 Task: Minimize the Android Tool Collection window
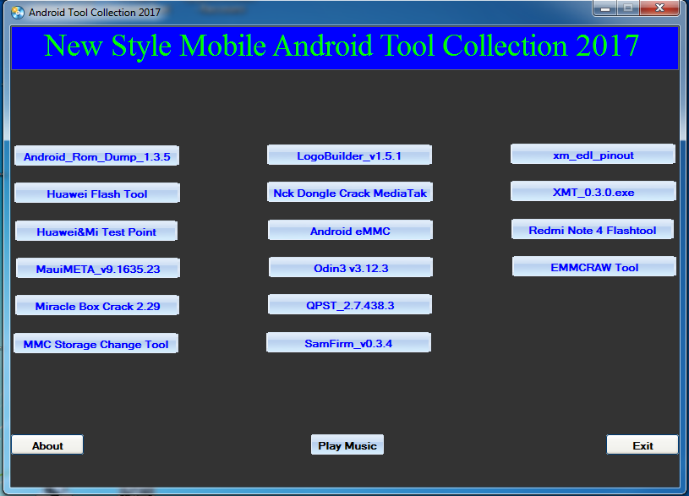click(605, 8)
